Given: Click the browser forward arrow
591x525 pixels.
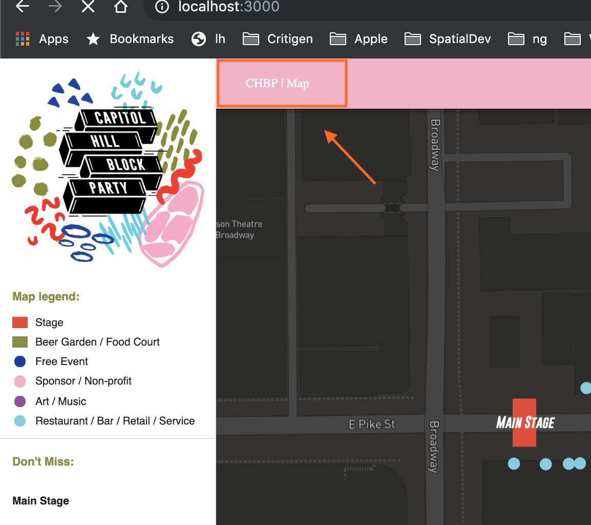Looking at the screenshot, I should coord(55,6).
